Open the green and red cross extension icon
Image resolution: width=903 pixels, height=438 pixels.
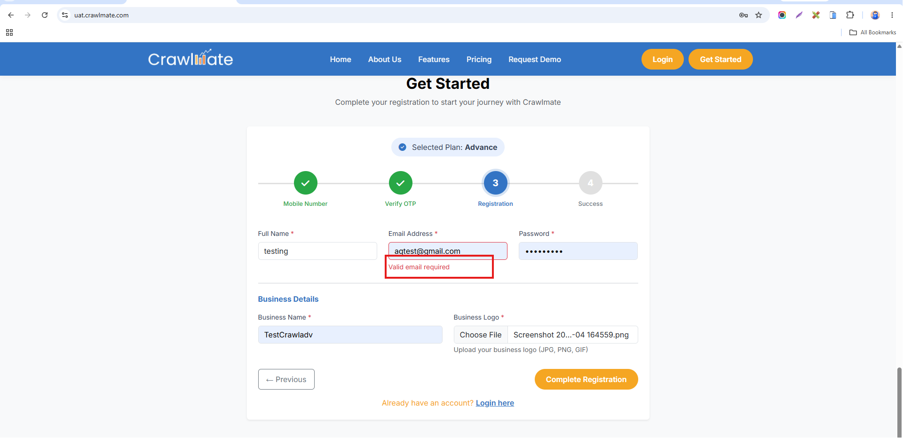[816, 15]
